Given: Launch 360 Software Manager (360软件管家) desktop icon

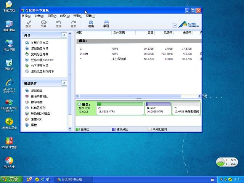Looking at the screenshot, I should pos(9,143).
